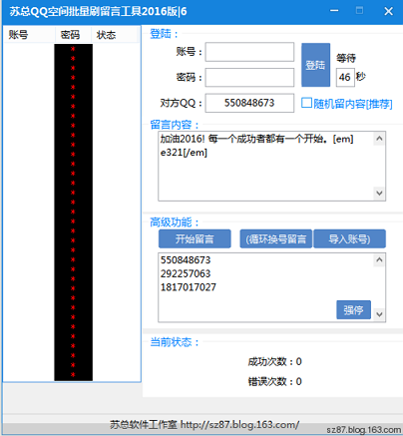Click the 密码 input field
Image resolution: width=403 pixels, height=436 pixels.
(249, 77)
